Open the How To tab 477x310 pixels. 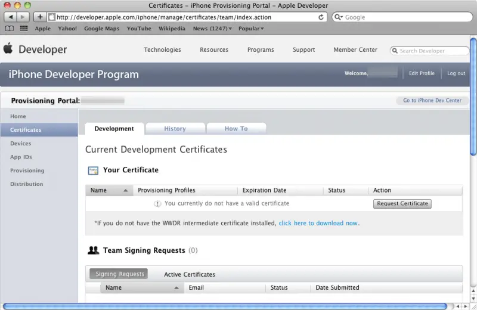(236, 129)
